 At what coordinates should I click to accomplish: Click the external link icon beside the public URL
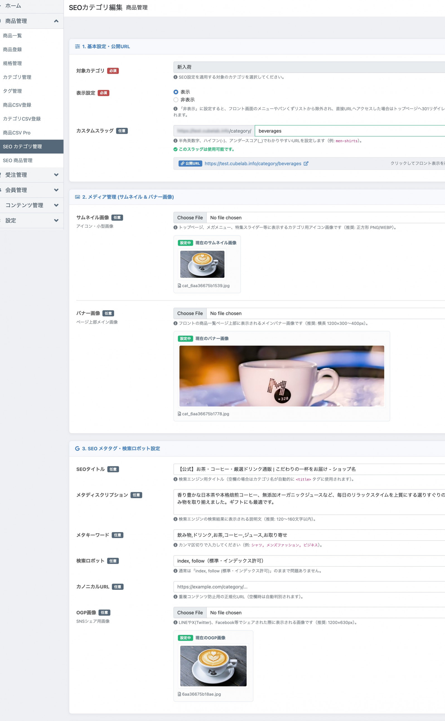306,164
